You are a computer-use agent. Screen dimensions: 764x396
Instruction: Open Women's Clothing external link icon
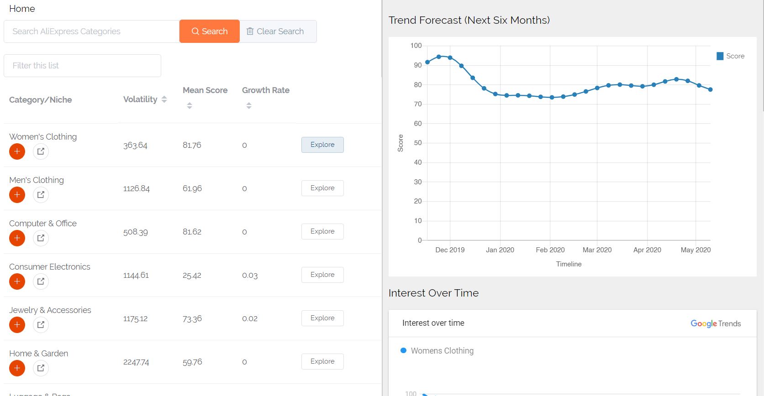[x=41, y=151]
